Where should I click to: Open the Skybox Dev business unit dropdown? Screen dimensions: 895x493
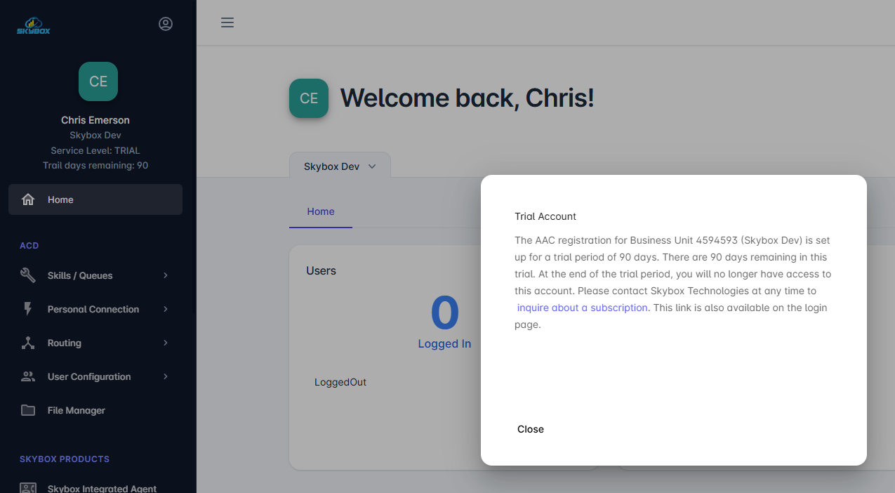point(340,166)
